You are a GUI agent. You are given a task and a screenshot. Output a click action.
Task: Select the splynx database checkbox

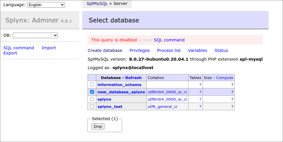tap(92, 99)
